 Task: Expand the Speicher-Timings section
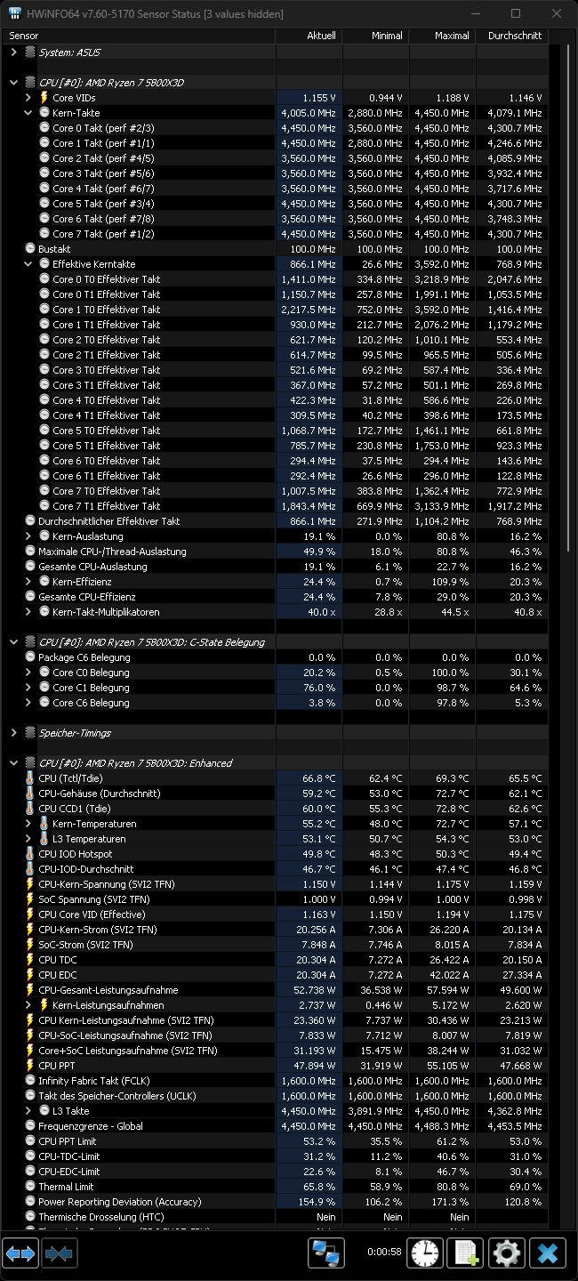(x=15, y=732)
